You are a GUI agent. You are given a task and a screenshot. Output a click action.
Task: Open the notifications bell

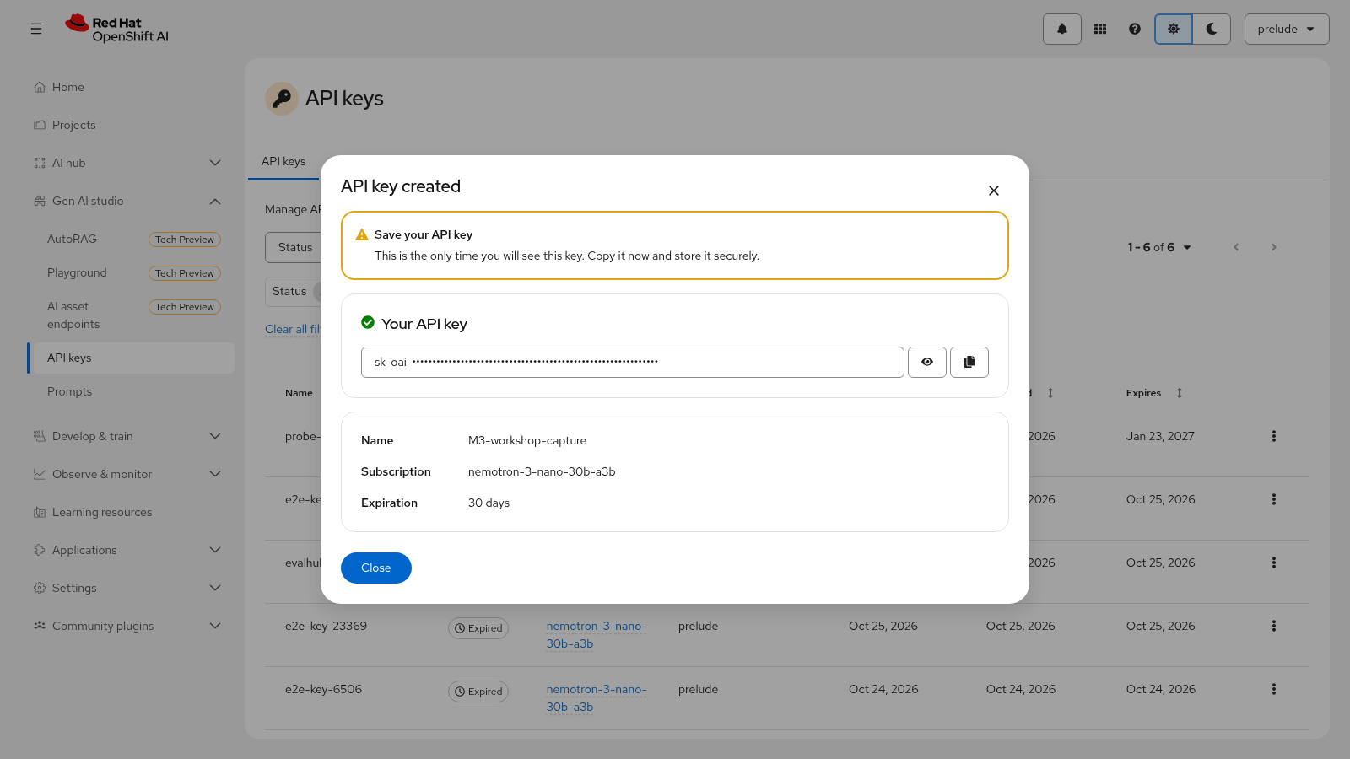[1062, 29]
